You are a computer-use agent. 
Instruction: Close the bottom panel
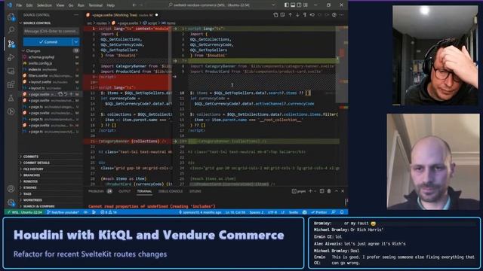click(343, 191)
